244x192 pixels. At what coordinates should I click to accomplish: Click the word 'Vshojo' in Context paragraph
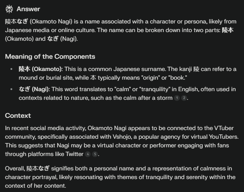[x=122, y=137]
